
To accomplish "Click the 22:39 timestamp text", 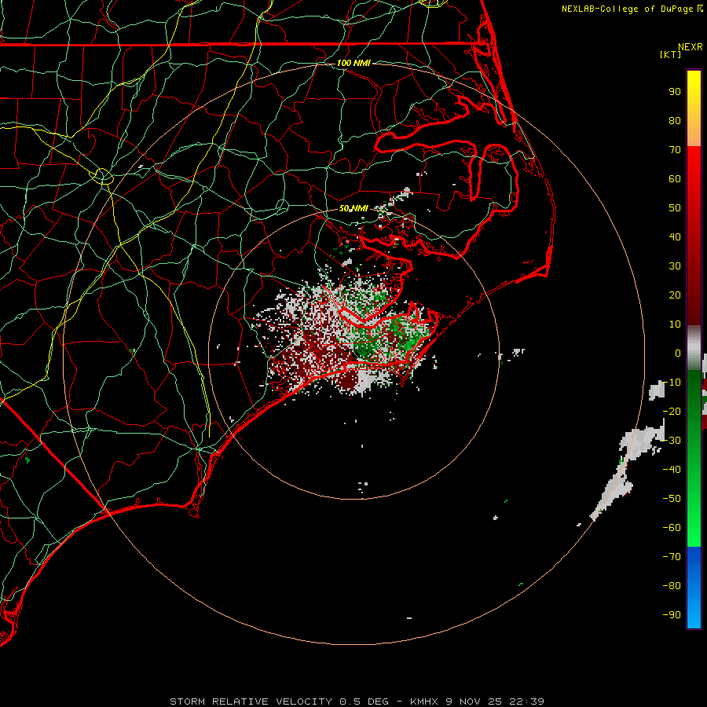I will (x=527, y=702).
